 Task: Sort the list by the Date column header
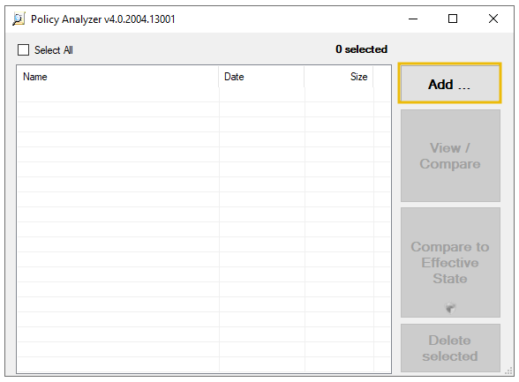261,77
